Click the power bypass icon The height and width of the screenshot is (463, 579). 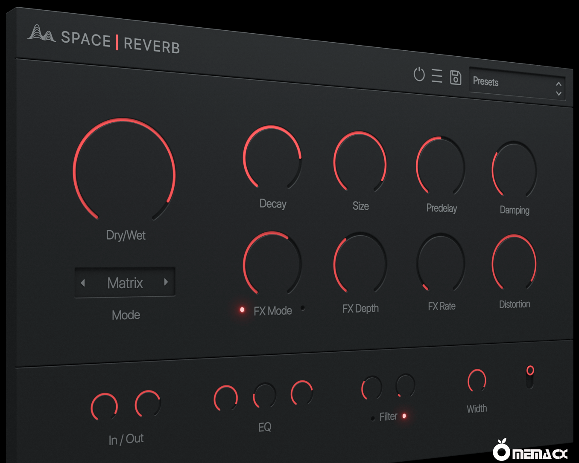[x=419, y=75]
